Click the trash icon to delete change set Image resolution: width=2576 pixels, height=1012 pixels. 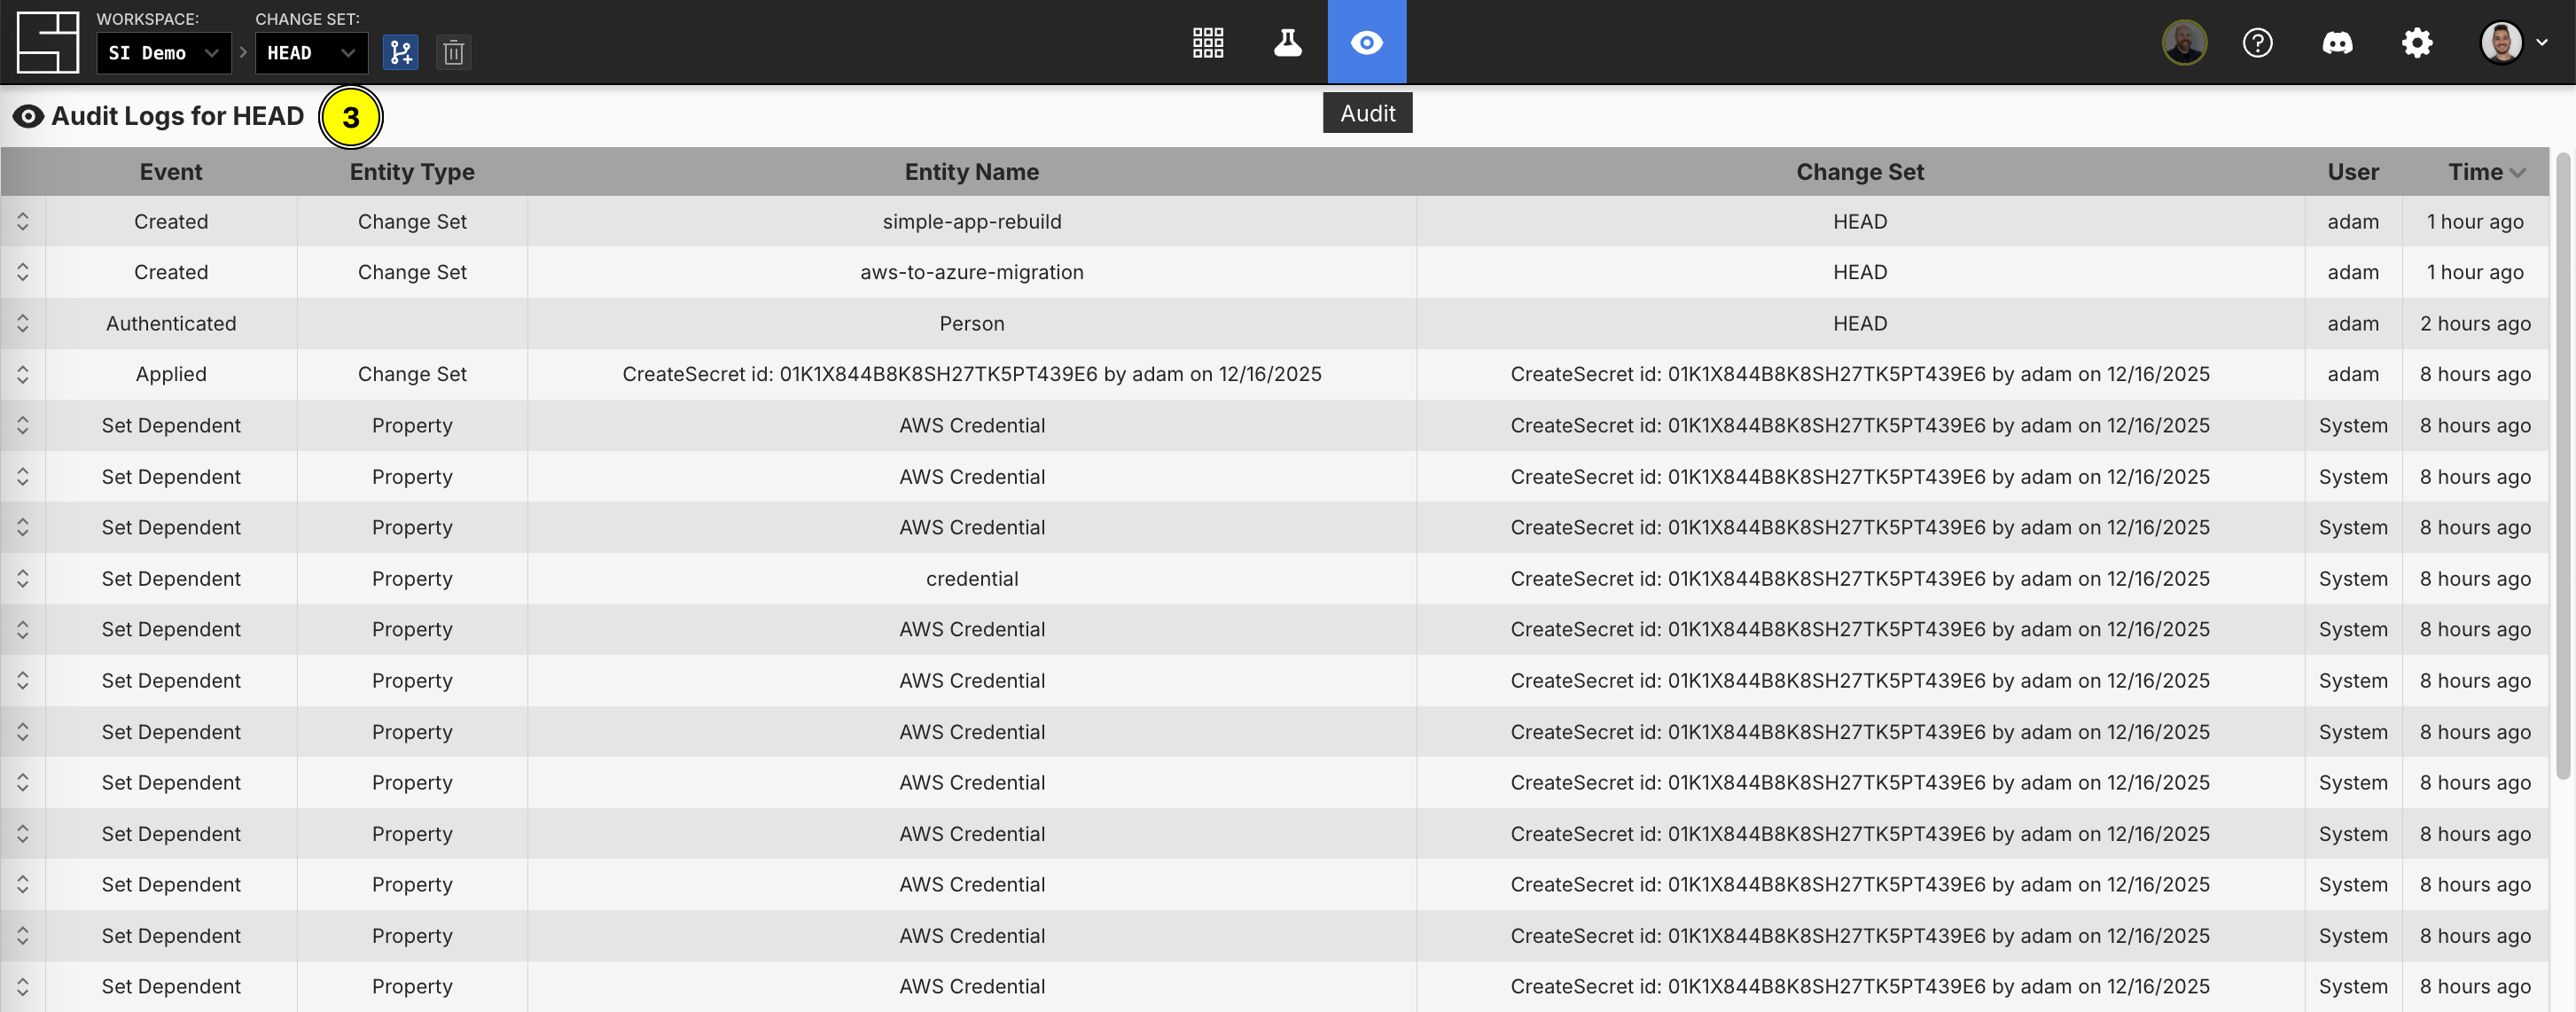click(x=453, y=52)
